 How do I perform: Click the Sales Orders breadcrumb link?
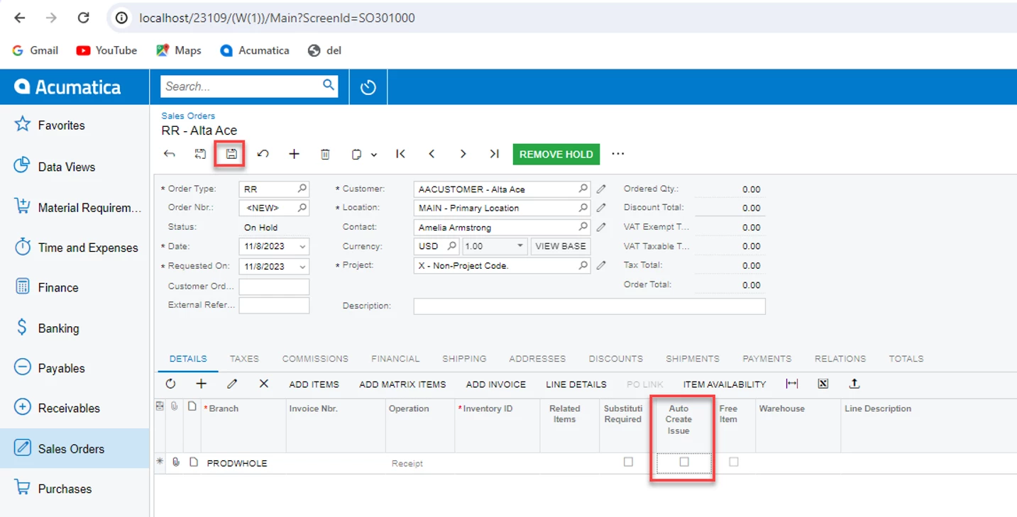[x=188, y=116]
